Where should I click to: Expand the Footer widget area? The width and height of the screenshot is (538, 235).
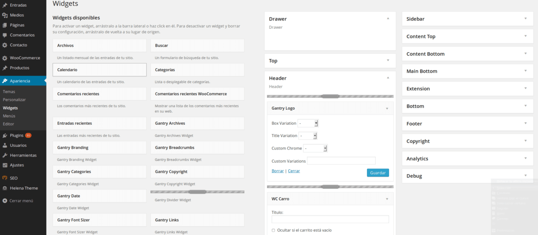525,123
